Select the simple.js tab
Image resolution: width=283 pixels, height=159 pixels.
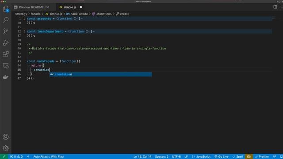(x=70, y=7)
